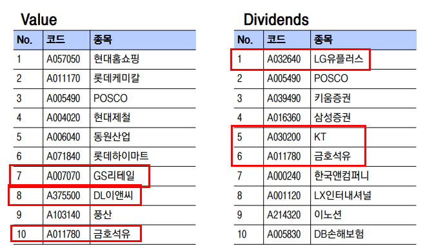Click code A005490 in the Dividends table
The height and width of the screenshot is (246, 425).
tap(284, 79)
